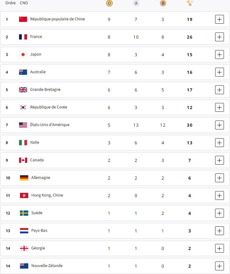The image size is (230, 274).
Task: Click the bronze medal column icon
Action: [163, 3]
